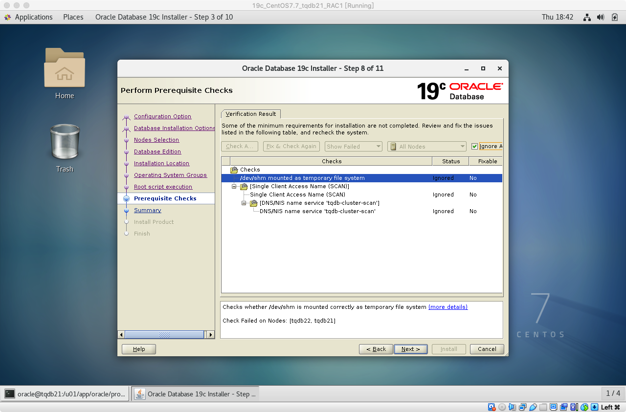Collapse the Single Client Access Name tree node
Image resolution: width=626 pixels, height=412 pixels.
pyautogui.click(x=234, y=186)
